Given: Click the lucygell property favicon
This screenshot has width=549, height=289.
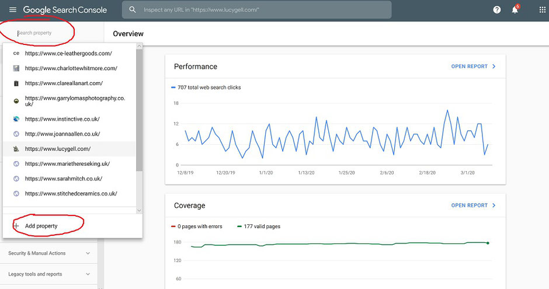Looking at the screenshot, I should [16, 149].
